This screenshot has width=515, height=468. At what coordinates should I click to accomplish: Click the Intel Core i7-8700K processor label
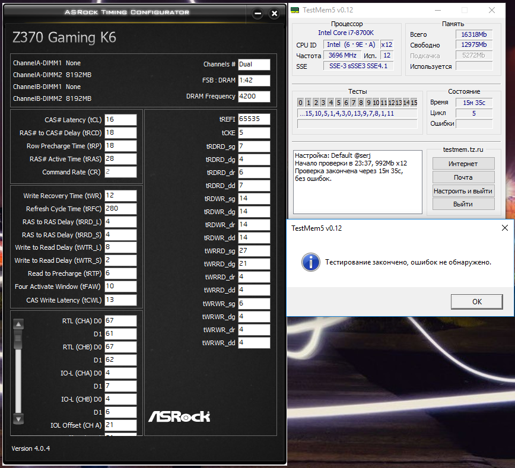346,33
